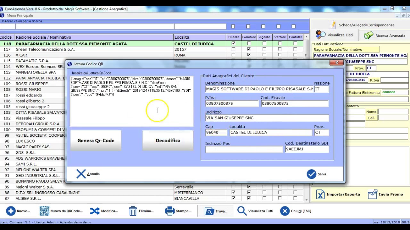Click the Agente column header

pyautogui.click(x=265, y=37)
